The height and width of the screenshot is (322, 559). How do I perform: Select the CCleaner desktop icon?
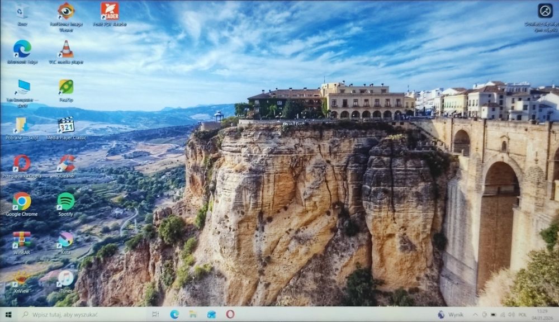point(66,167)
